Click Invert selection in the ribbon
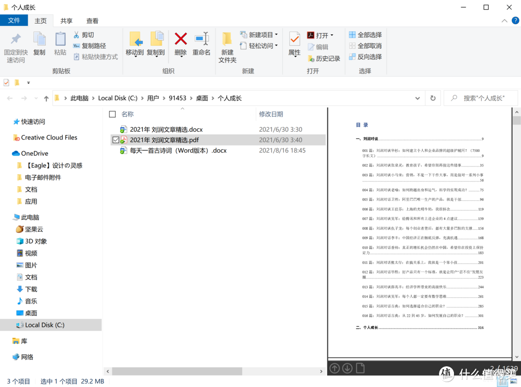The image size is (521, 387). [365, 57]
